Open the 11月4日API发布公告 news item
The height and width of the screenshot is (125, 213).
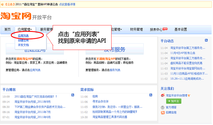point(183,53)
